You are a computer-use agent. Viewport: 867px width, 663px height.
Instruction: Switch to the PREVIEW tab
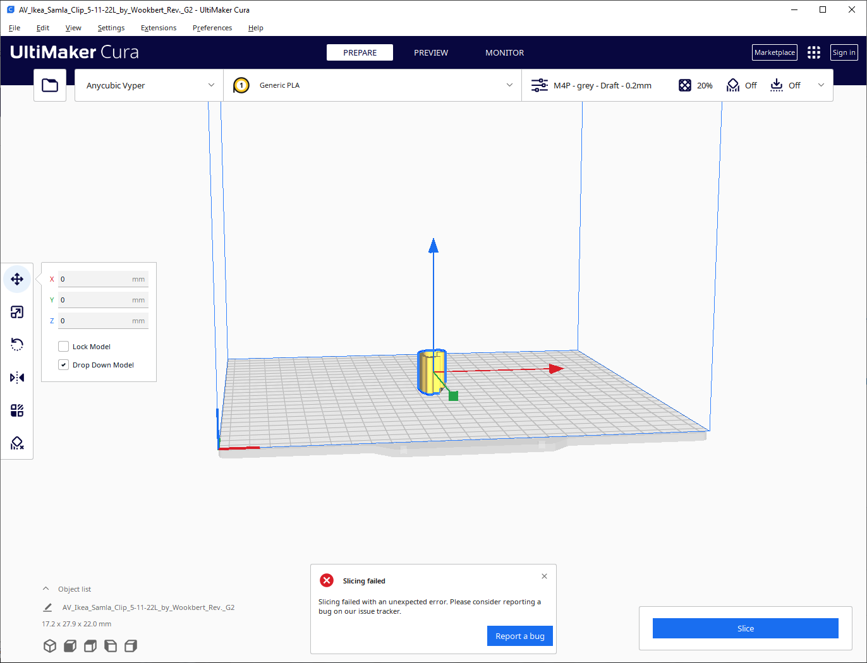(431, 52)
